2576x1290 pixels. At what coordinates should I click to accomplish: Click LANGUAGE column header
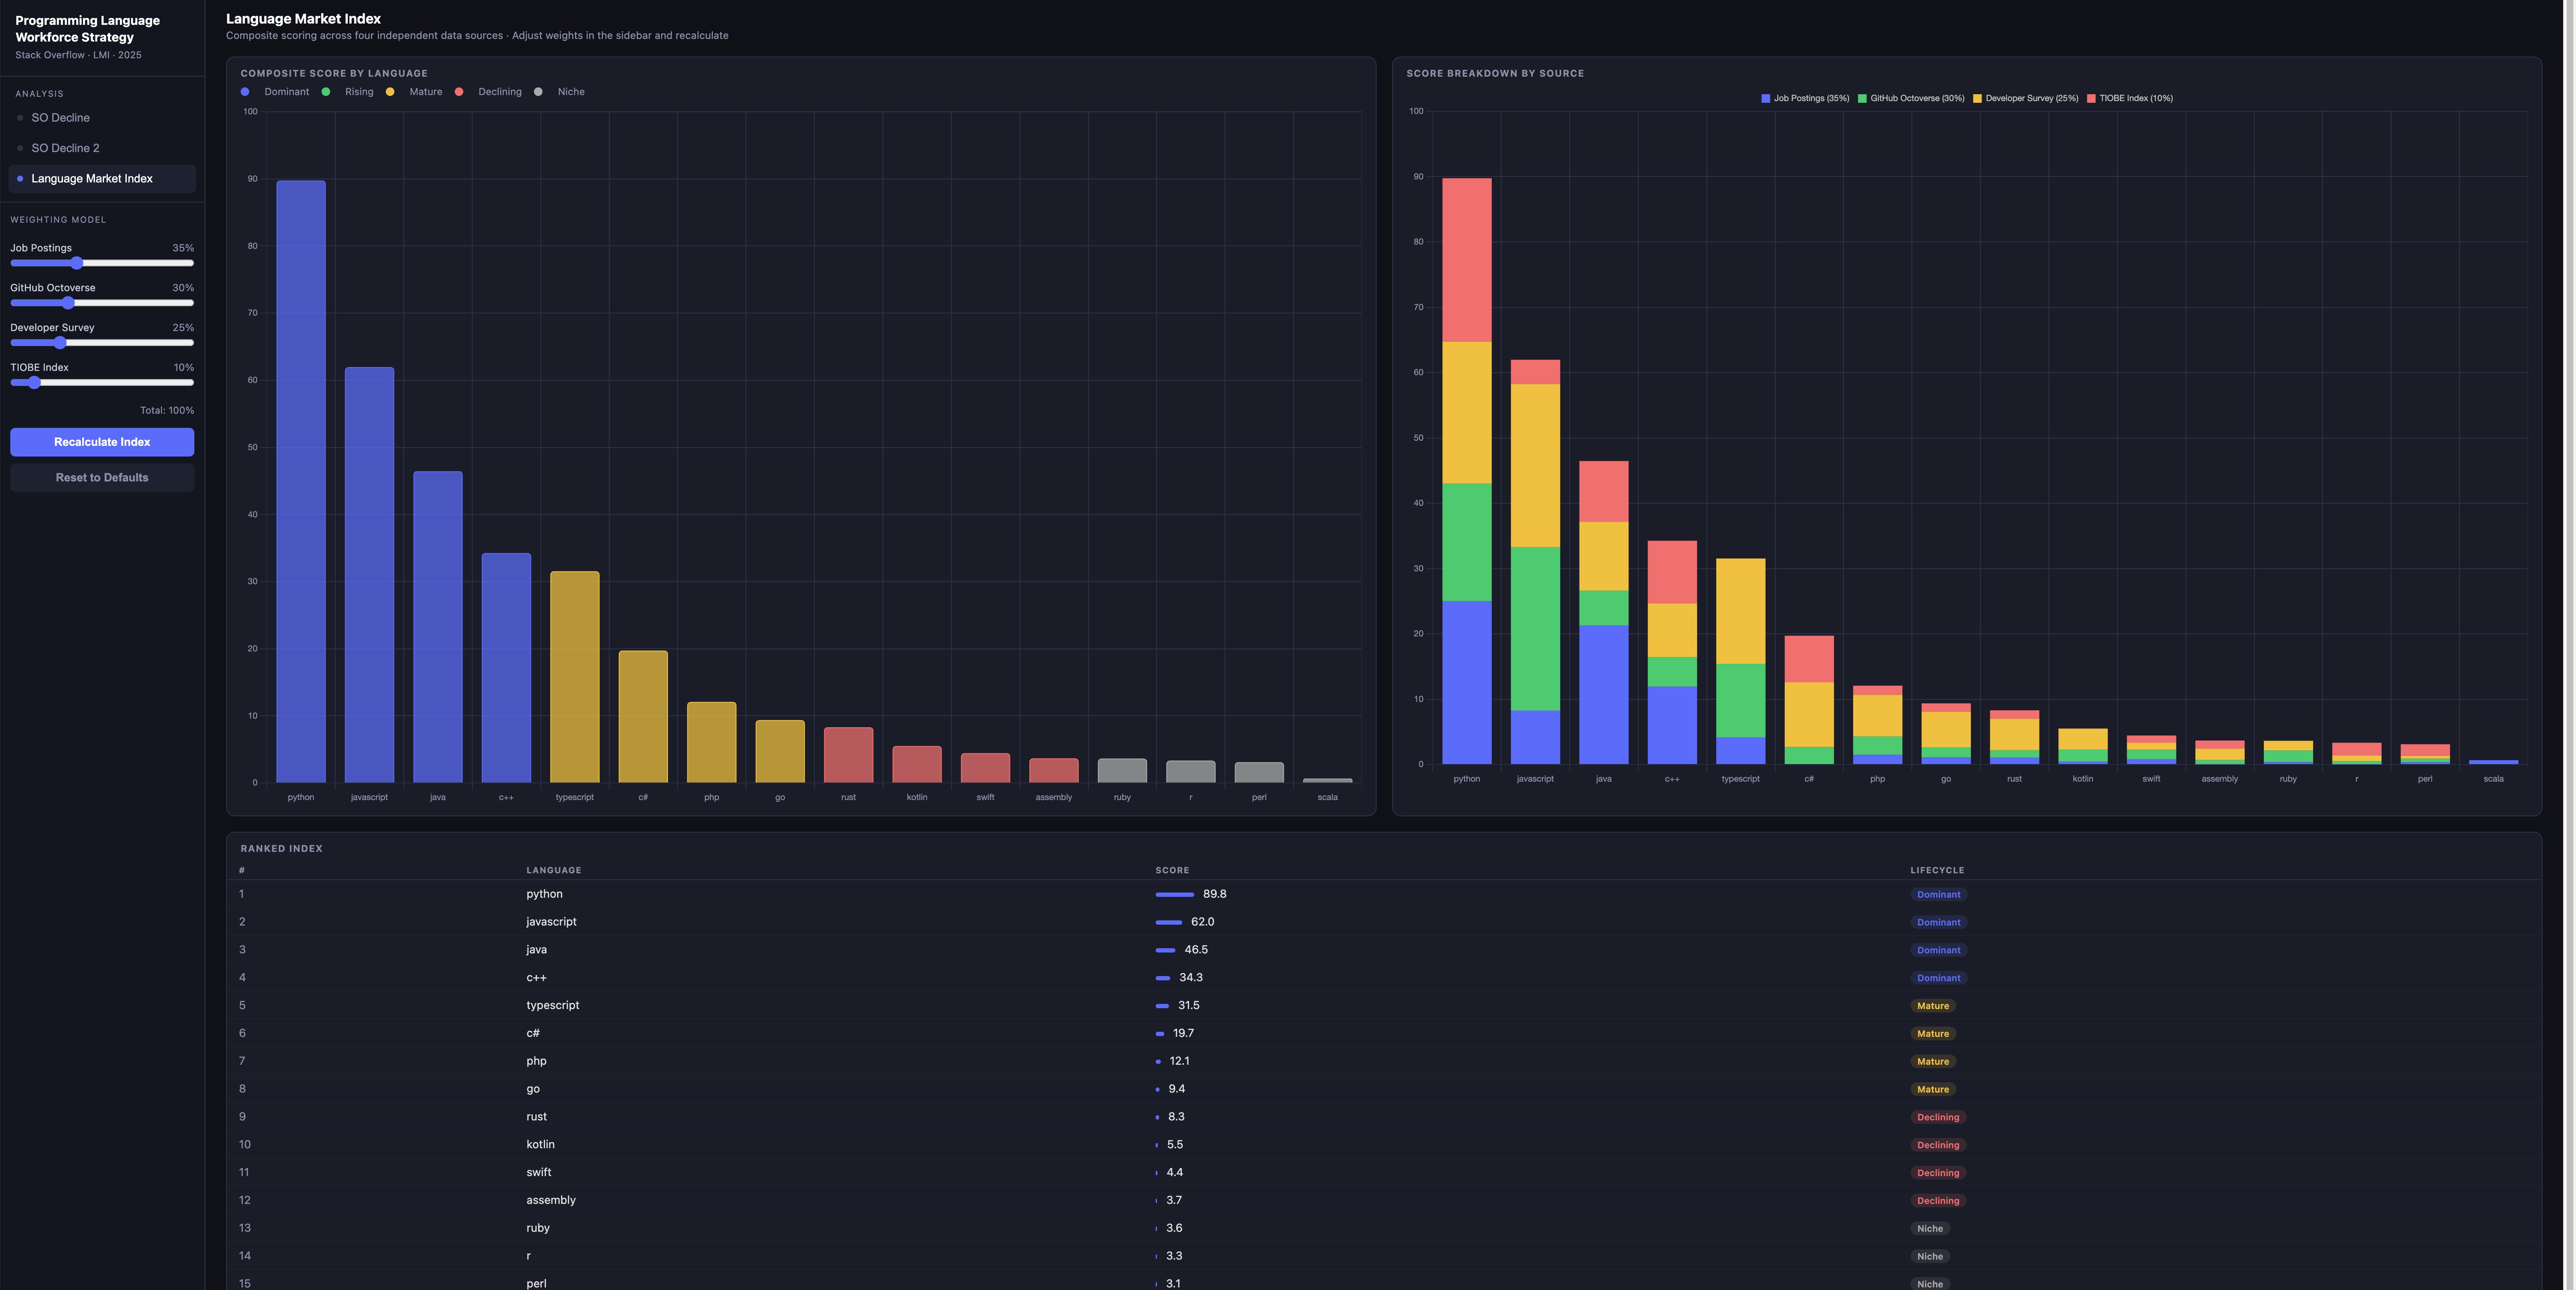click(554, 870)
